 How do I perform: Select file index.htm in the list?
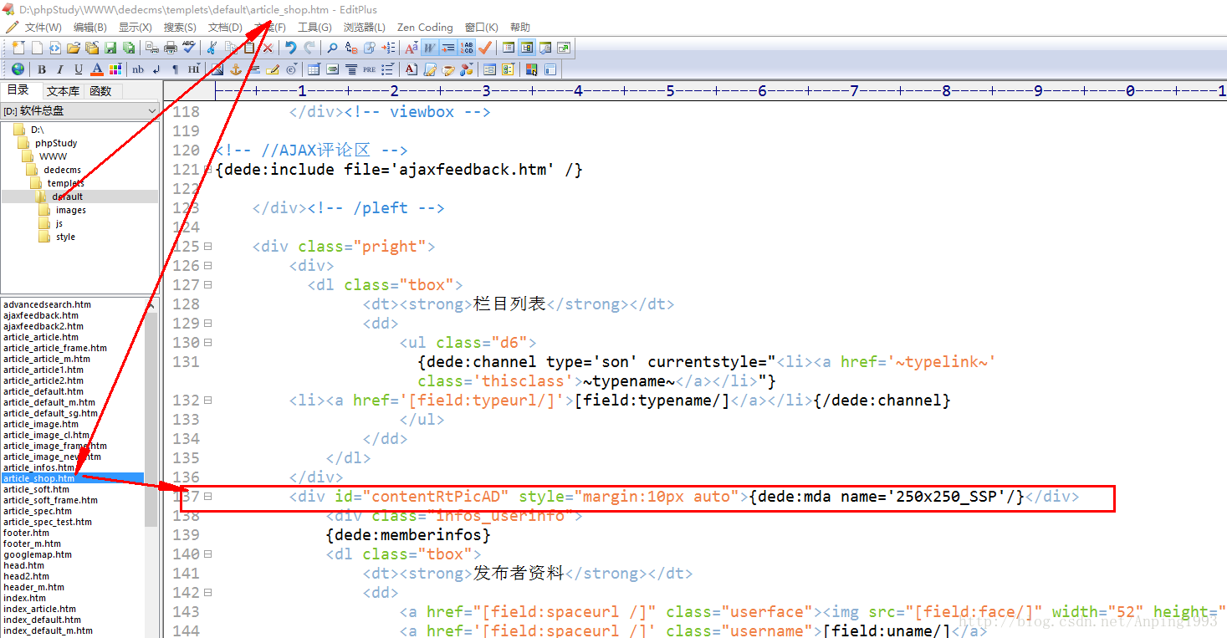[x=25, y=598]
